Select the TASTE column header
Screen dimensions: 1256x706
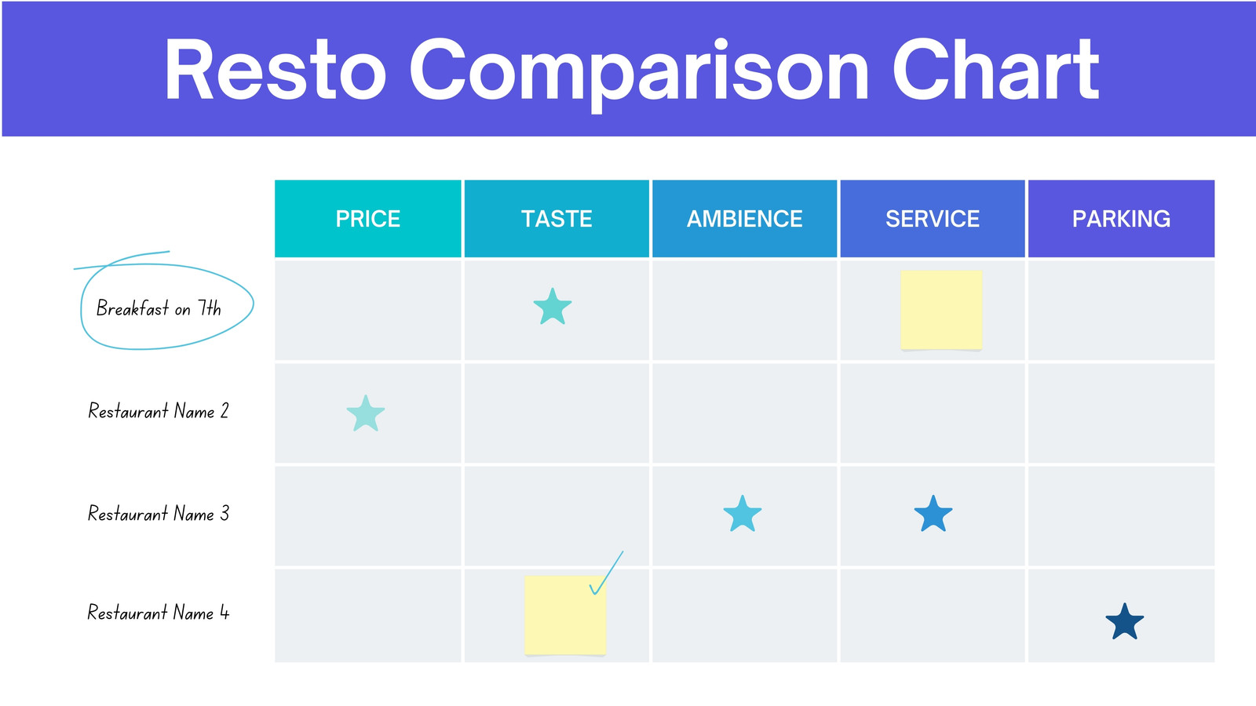557,219
